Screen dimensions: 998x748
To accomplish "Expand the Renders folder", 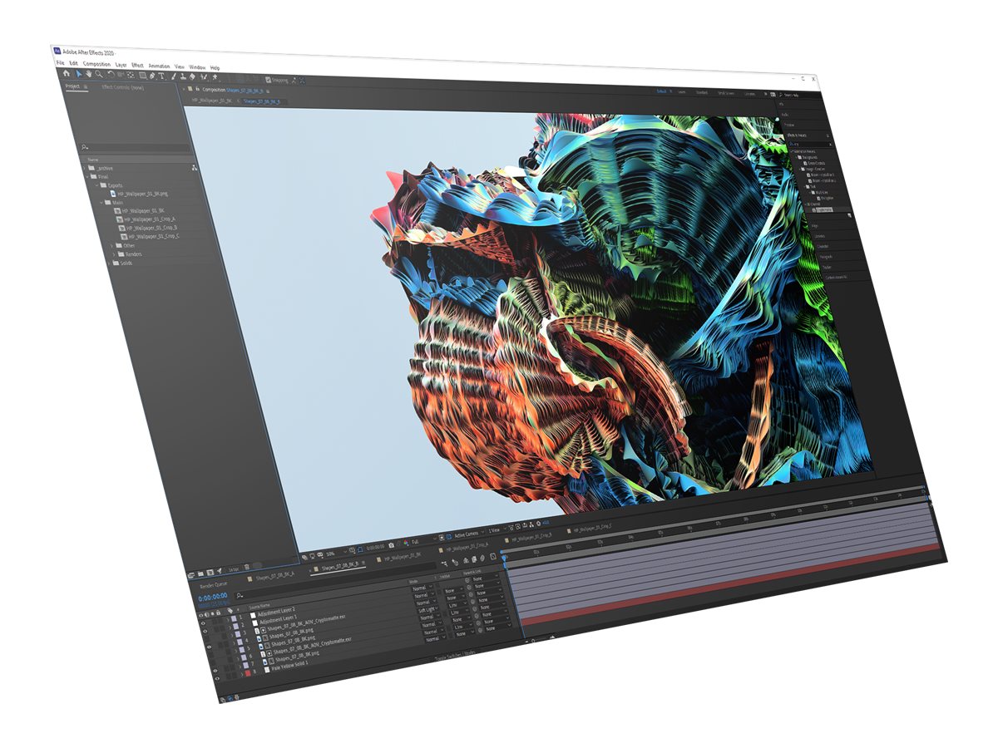I will click(114, 254).
